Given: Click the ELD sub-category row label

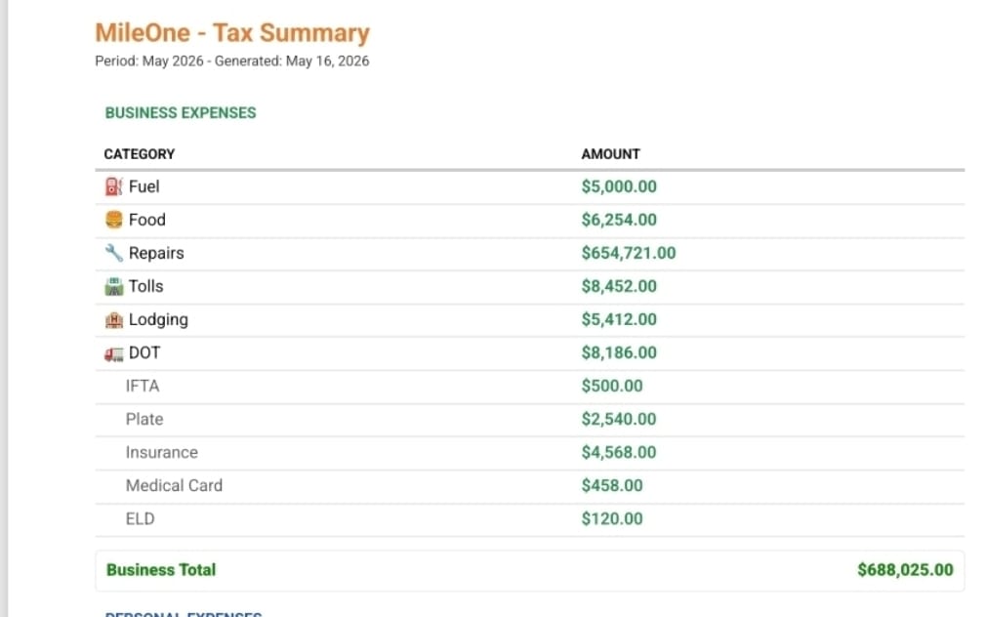Looking at the screenshot, I should 141,518.
